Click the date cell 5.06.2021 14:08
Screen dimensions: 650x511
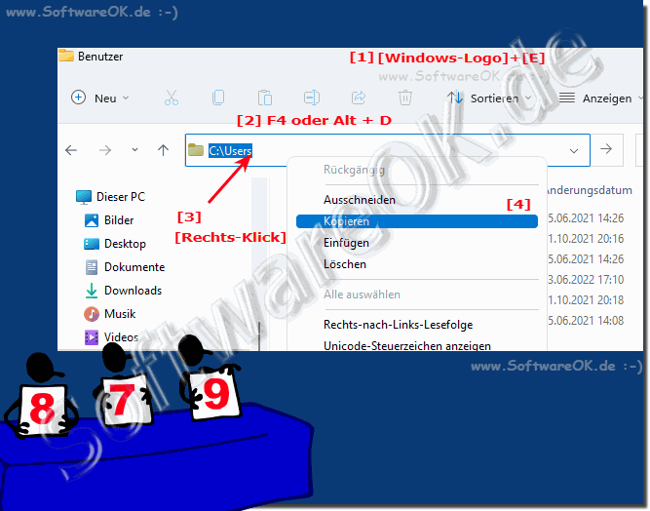(x=586, y=320)
